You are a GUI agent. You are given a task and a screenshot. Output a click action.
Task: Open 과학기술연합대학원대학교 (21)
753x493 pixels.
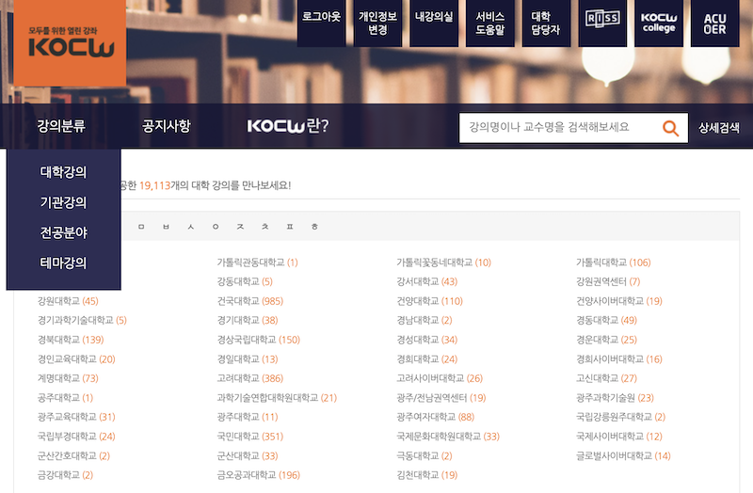pos(277,398)
